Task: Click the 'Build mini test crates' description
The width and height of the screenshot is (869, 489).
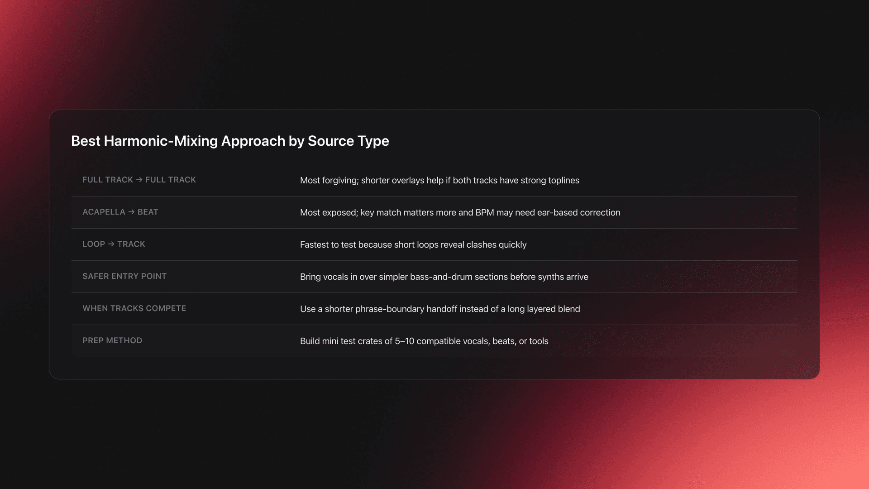Action: pyautogui.click(x=424, y=341)
